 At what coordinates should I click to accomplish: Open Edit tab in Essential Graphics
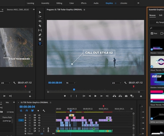[x=161, y=15]
